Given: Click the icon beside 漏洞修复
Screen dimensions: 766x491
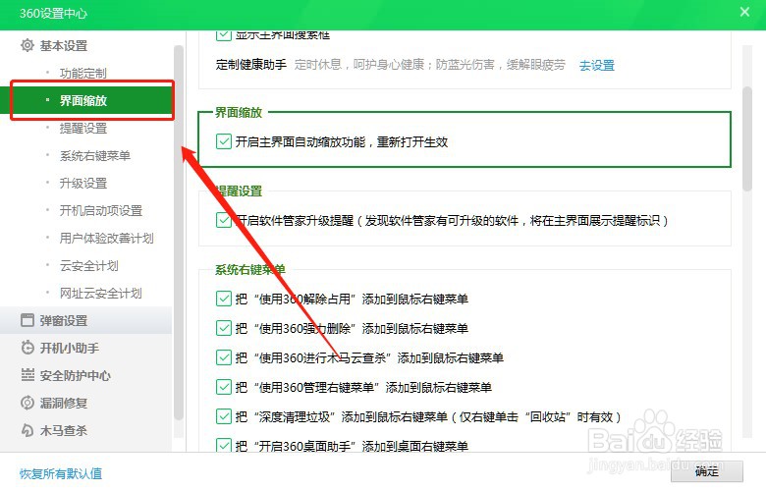Looking at the screenshot, I should 27,403.
